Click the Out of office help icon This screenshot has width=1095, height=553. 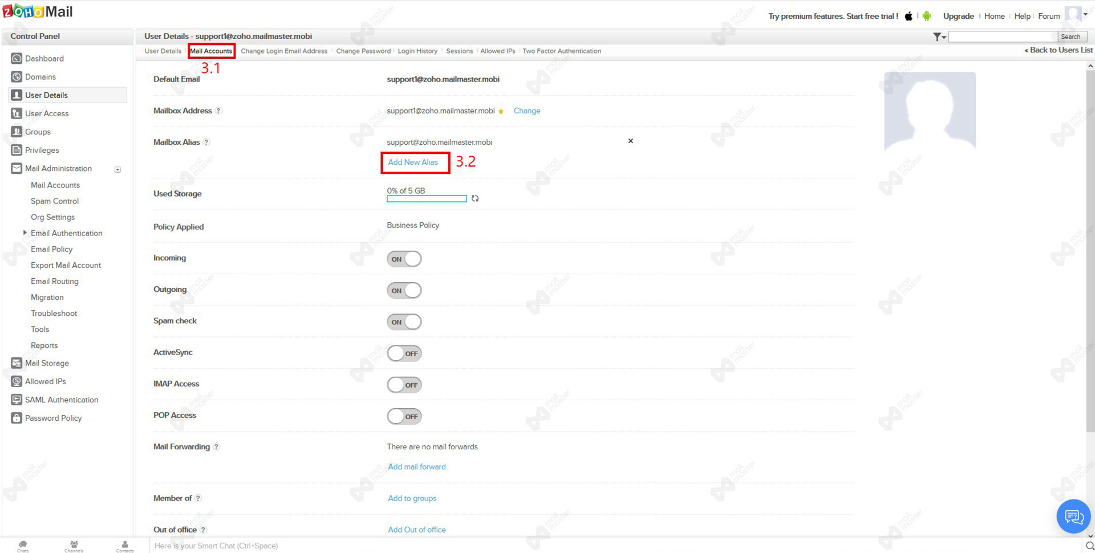[203, 530]
